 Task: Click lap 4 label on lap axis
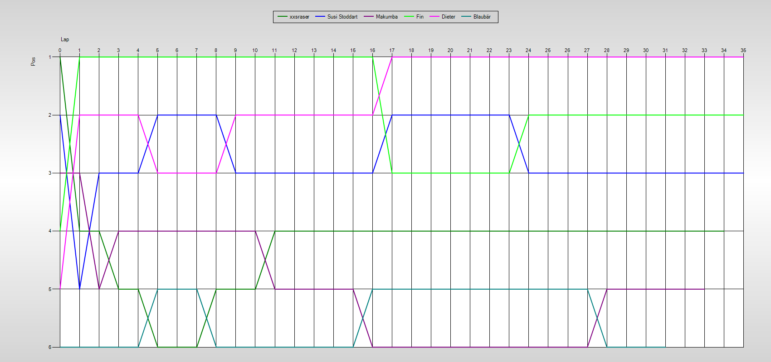pyautogui.click(x=138, y=50)
